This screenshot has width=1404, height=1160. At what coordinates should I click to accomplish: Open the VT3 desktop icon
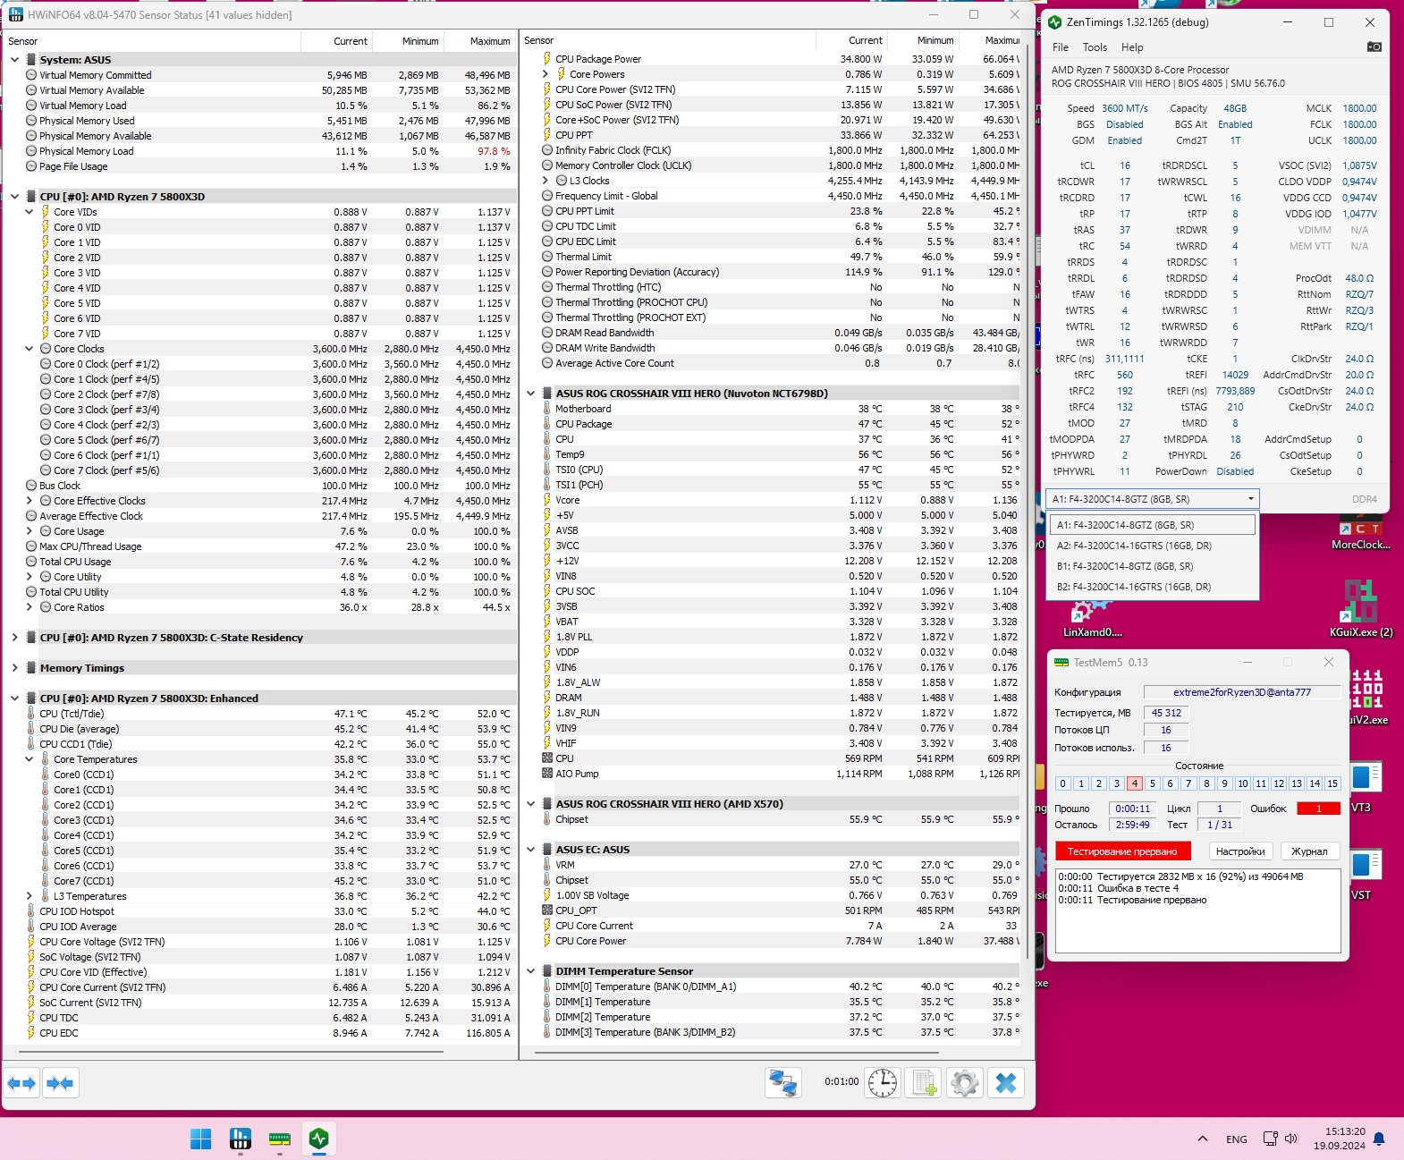click(1365, 787)
